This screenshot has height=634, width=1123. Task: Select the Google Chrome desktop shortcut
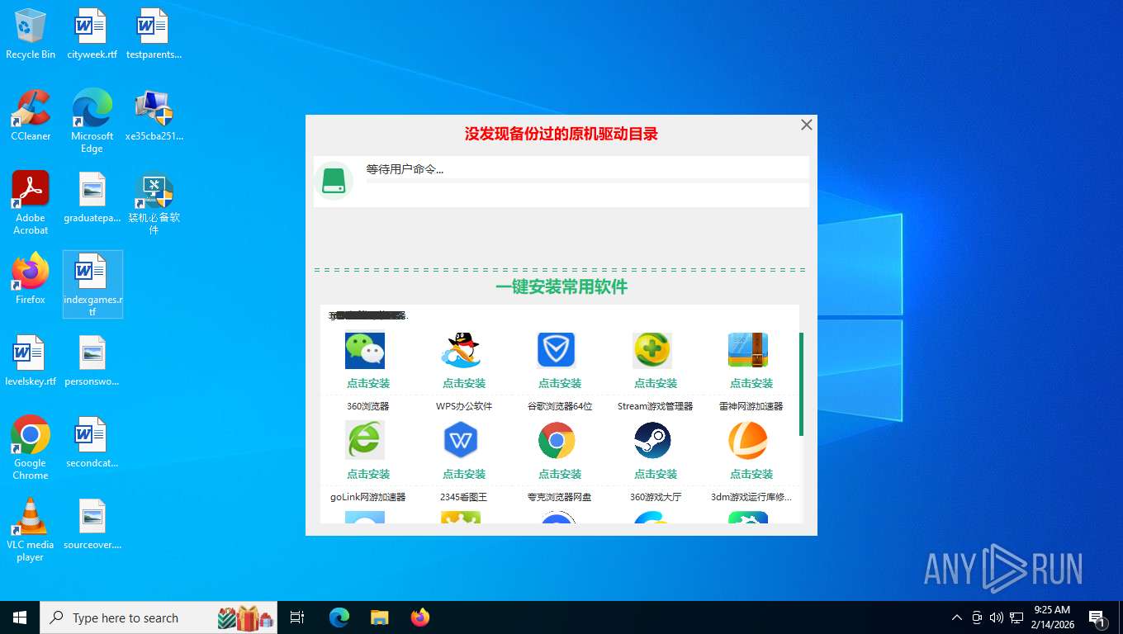pos(31,447)
